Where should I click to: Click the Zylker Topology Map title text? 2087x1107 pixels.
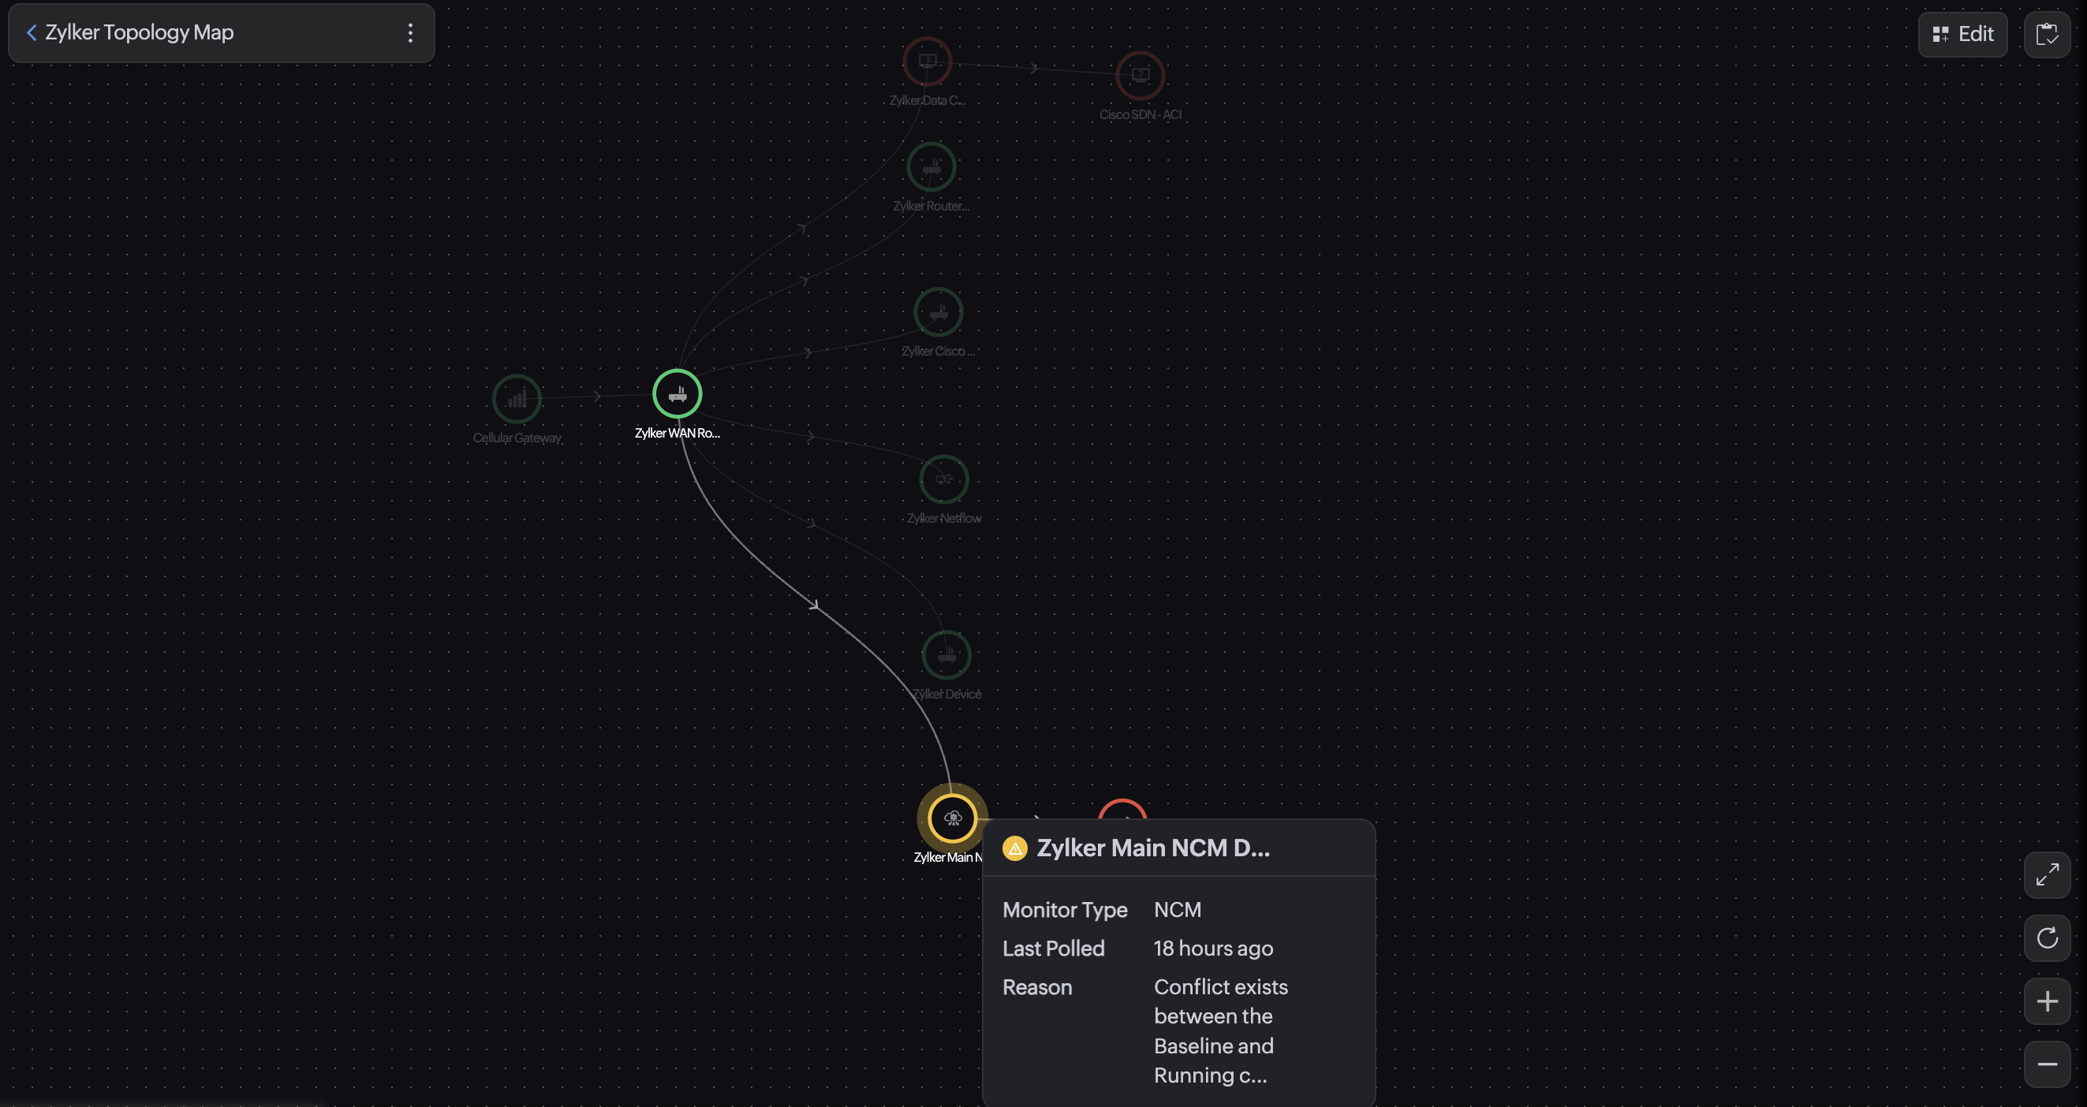coord(140,32)
